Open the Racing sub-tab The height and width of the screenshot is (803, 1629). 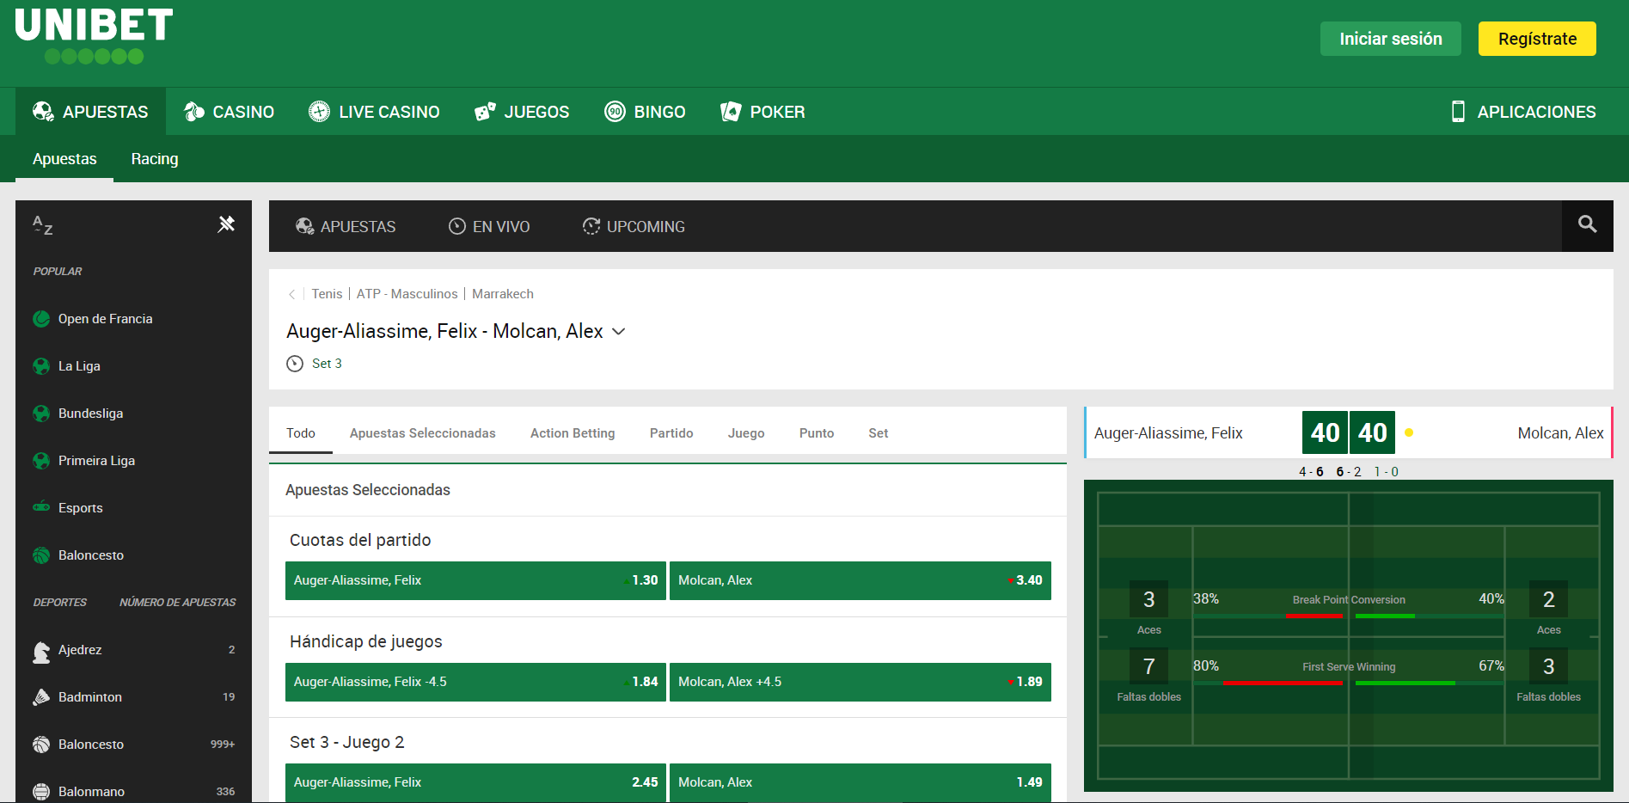point(155,159)
